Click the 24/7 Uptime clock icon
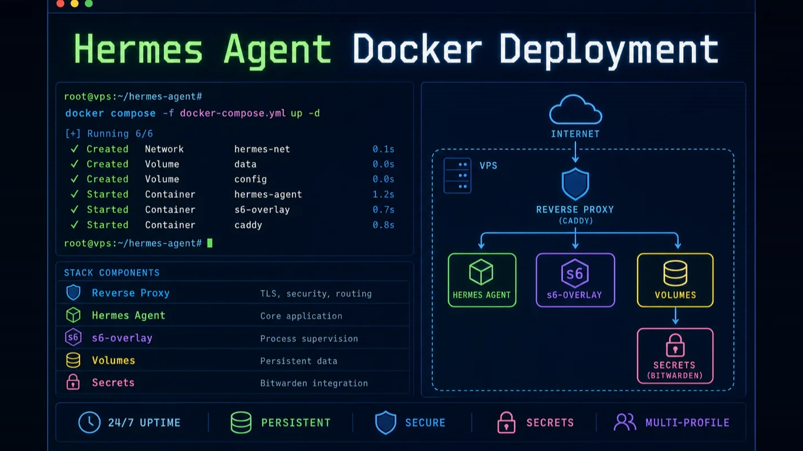 coord(89,422)
